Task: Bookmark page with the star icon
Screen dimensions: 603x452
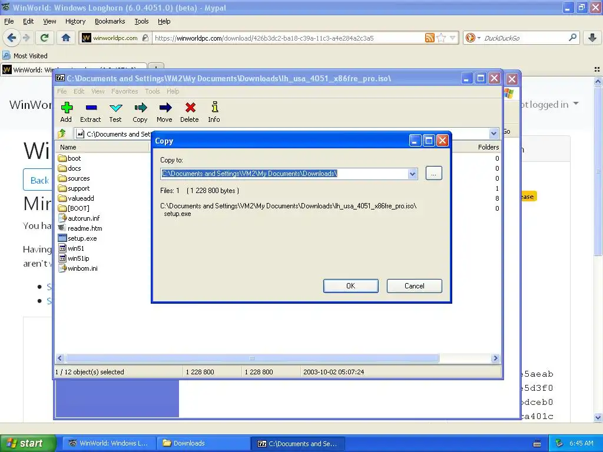Action: pyautogui.click(x=442, y=38)
